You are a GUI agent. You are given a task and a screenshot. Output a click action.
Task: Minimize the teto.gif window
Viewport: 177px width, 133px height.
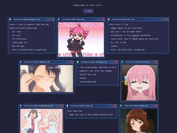point(98,19)
